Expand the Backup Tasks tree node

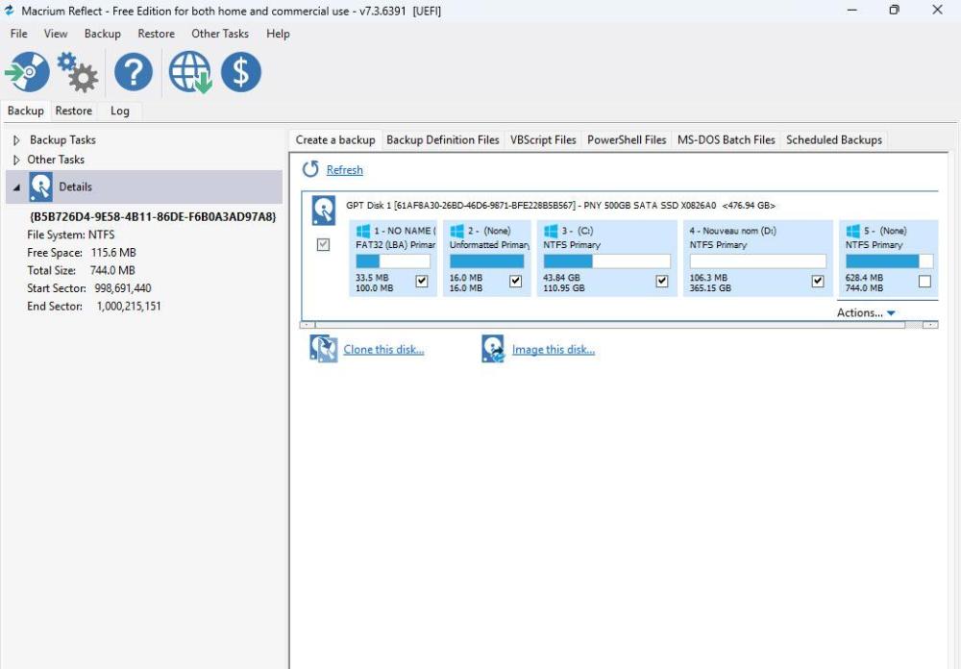[x=16, y=140]
